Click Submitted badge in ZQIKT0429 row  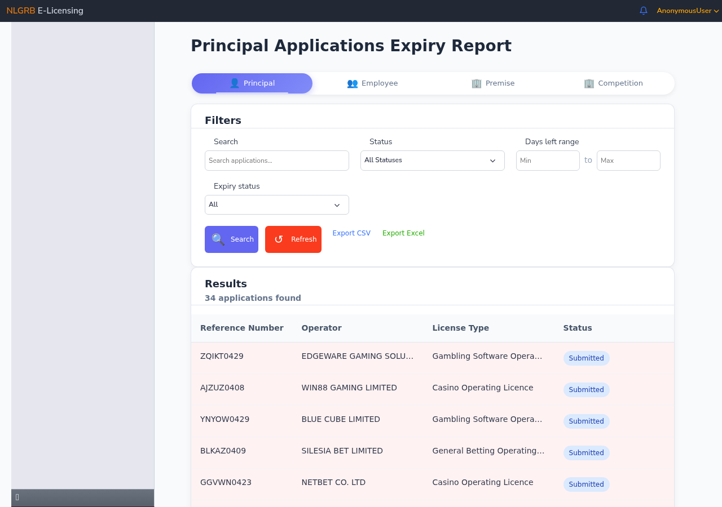click(x=586, y=358)
